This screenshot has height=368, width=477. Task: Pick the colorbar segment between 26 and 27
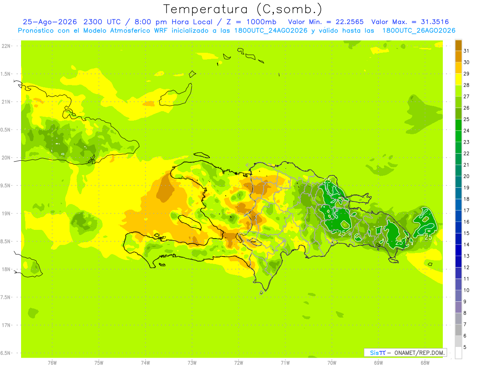click(458, 102)
